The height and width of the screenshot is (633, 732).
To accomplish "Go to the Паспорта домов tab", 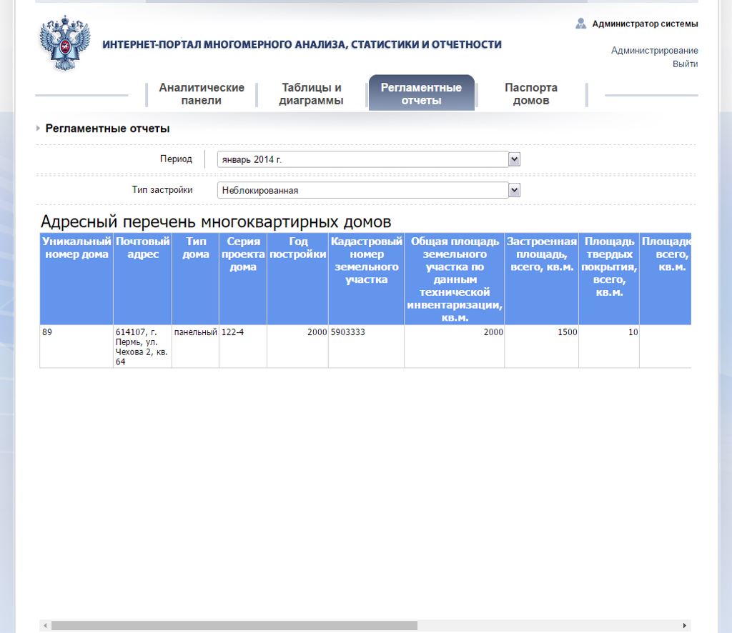I will tap(530, 94).
